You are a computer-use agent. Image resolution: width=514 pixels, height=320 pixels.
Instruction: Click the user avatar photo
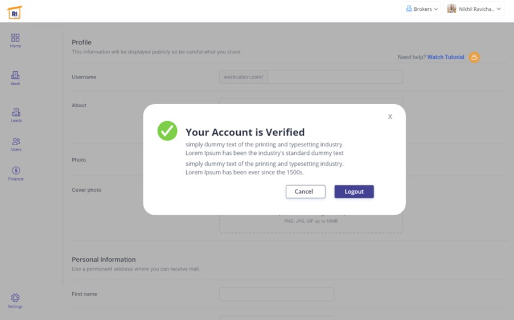click(x=452, y=9)
